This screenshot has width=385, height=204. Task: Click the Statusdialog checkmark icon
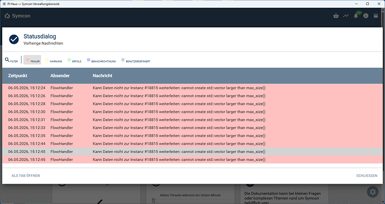click(x=14, y=39)
